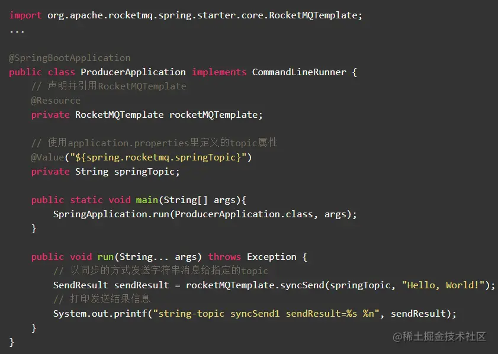Click the "syncSend" method call

click(302, 285)
